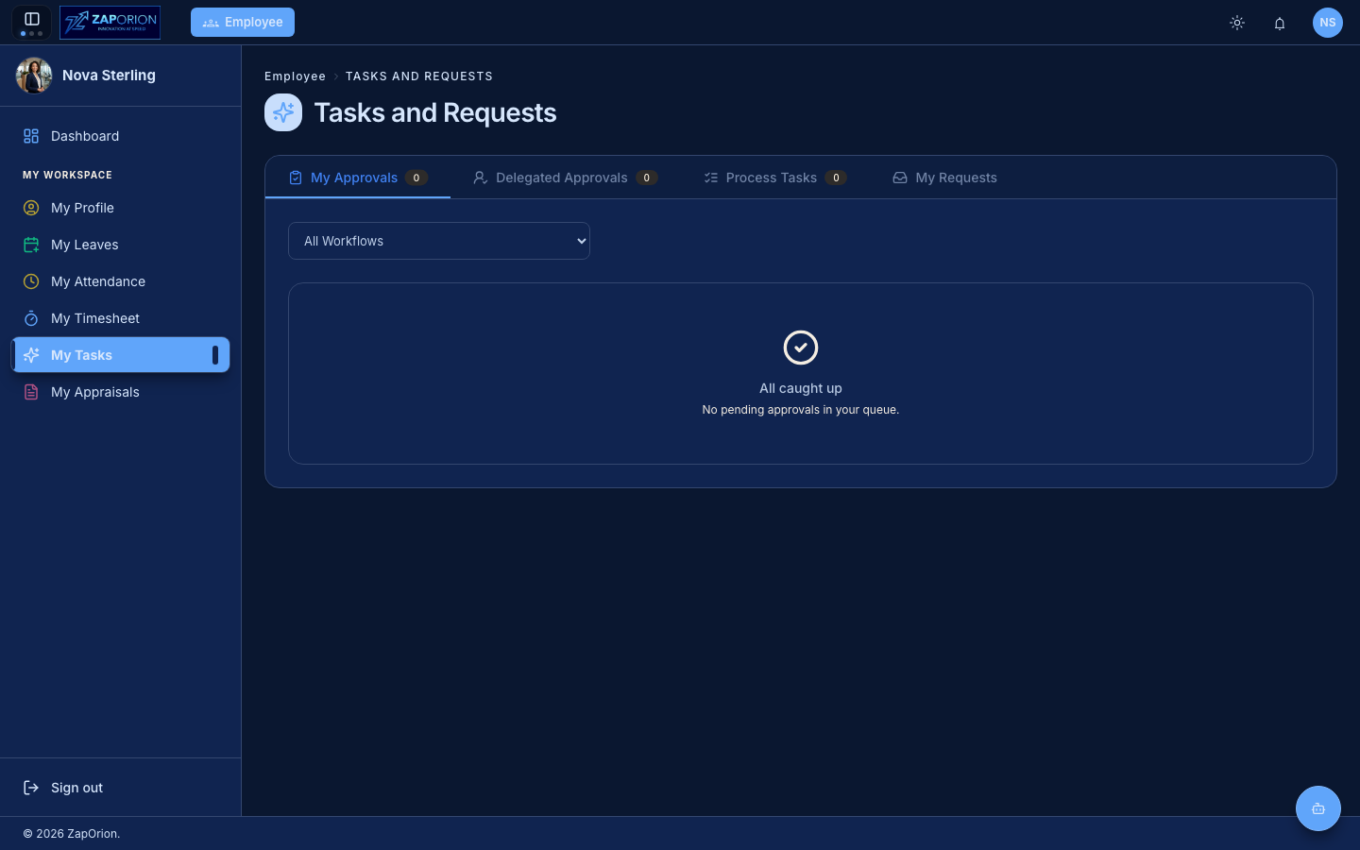Screen dimensions: 1360x850
Task: Click the Employee breadcrumb link
Action: (295, 76)
